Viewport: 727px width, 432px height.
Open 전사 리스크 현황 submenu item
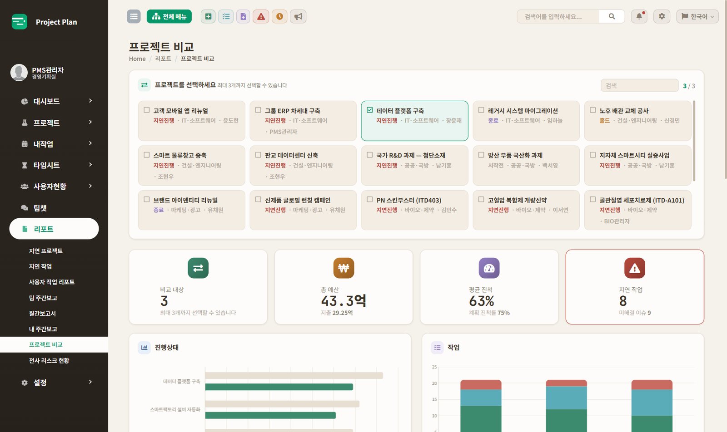coord(49,361)
